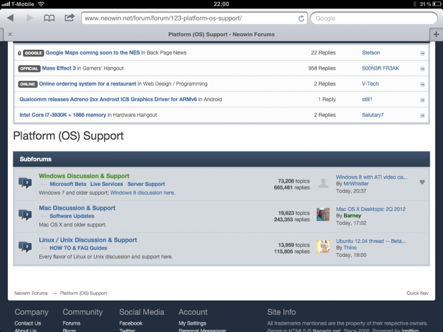Select the ONLINE tag badge

coord(28,84)
